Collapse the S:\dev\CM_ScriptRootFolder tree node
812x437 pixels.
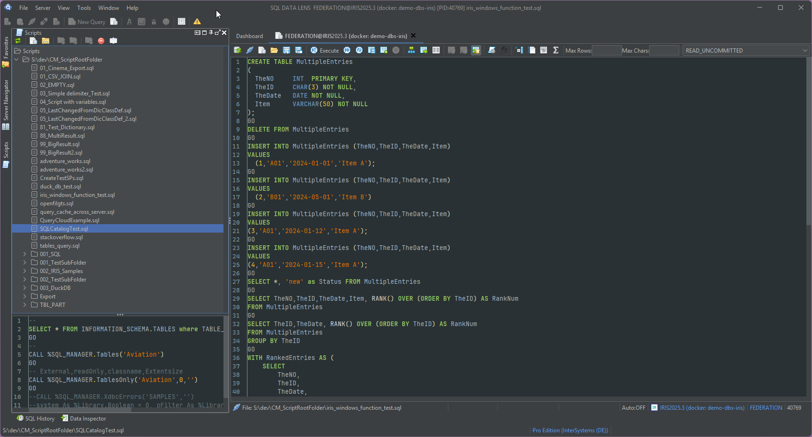pos(16,60)
